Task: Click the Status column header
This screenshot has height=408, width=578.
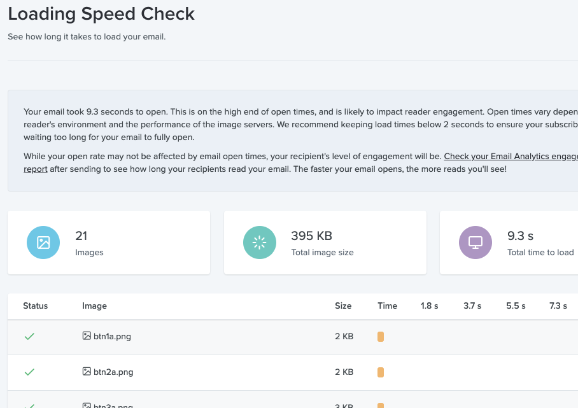Action: 36,306
